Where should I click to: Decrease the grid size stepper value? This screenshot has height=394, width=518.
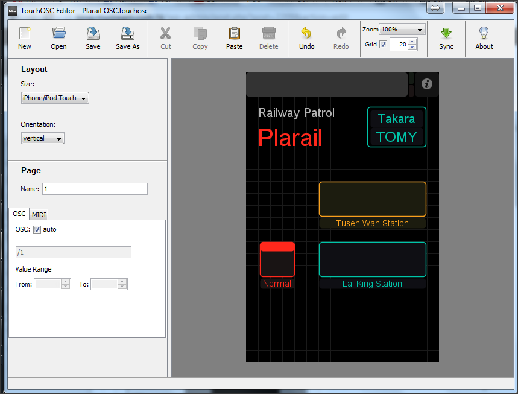pos(412,47)
